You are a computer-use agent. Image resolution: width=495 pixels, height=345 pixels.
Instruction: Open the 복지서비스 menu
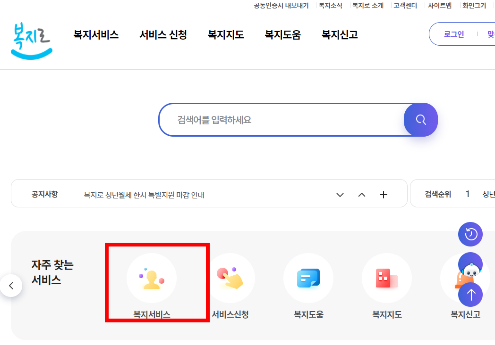tap(96, 34)
